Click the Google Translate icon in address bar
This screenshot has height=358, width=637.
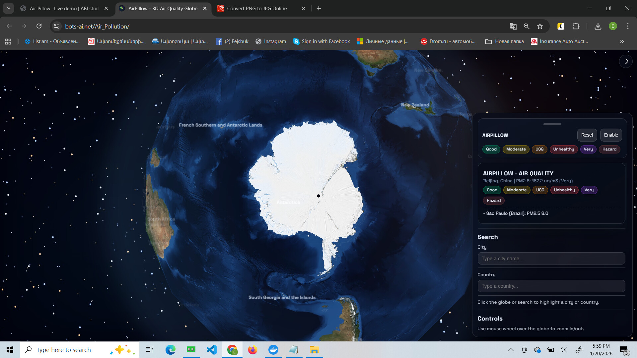point(513,26)
